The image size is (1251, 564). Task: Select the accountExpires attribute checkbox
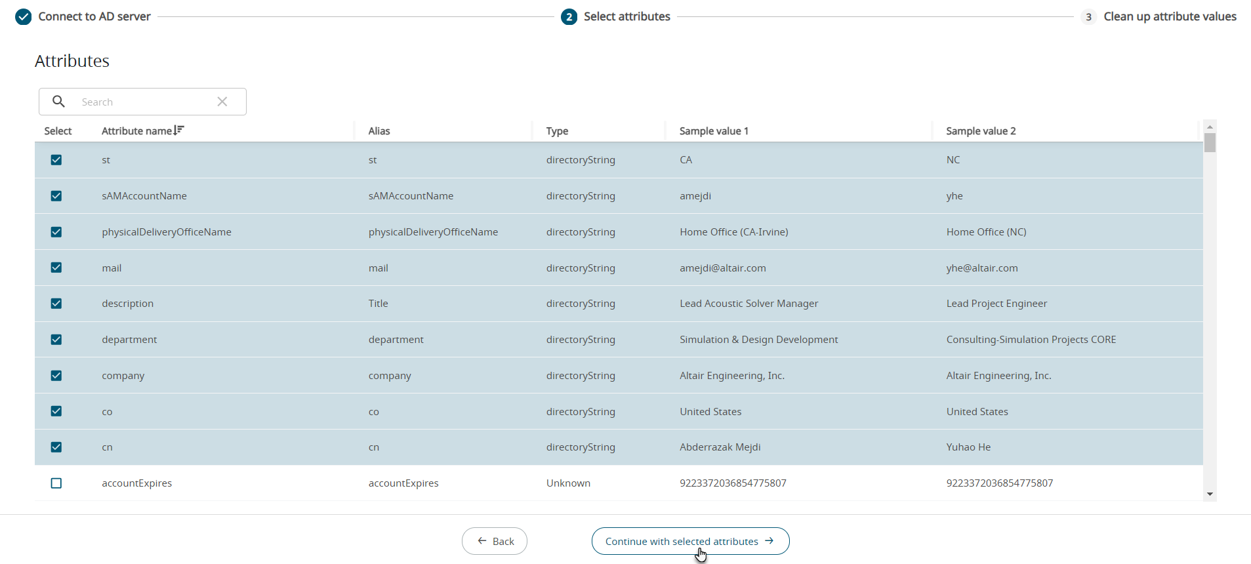[x=56, y=483]
